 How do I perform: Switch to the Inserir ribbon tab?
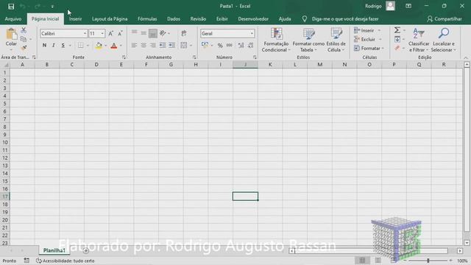pos(75,19)
